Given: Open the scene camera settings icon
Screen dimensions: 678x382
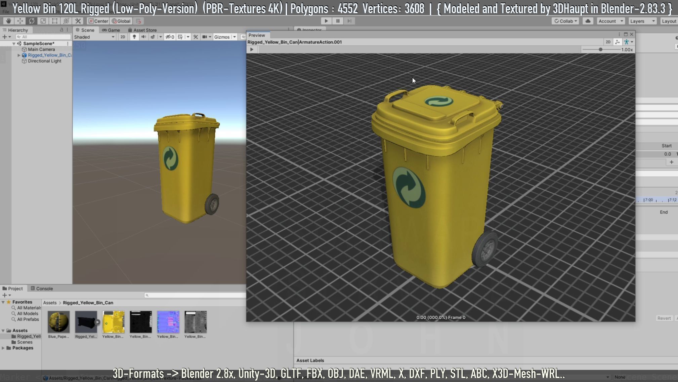Looking at the screenshot, I should point(205,37).
